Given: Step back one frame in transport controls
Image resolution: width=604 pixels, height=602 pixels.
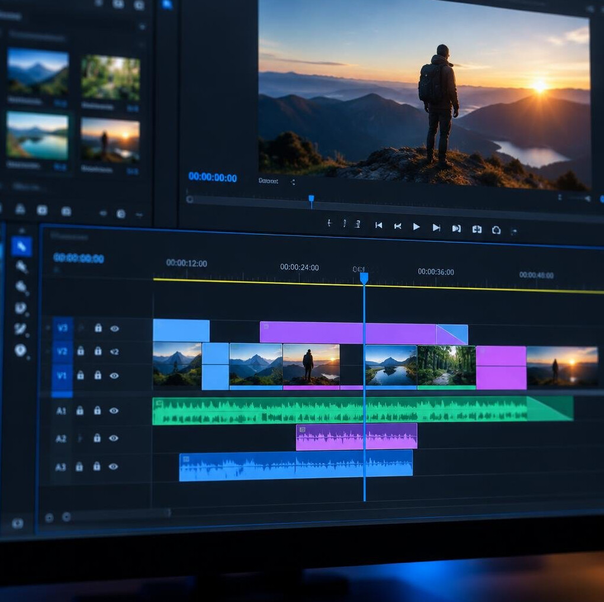Looking at the screenshot, I should tap(397, 226).
